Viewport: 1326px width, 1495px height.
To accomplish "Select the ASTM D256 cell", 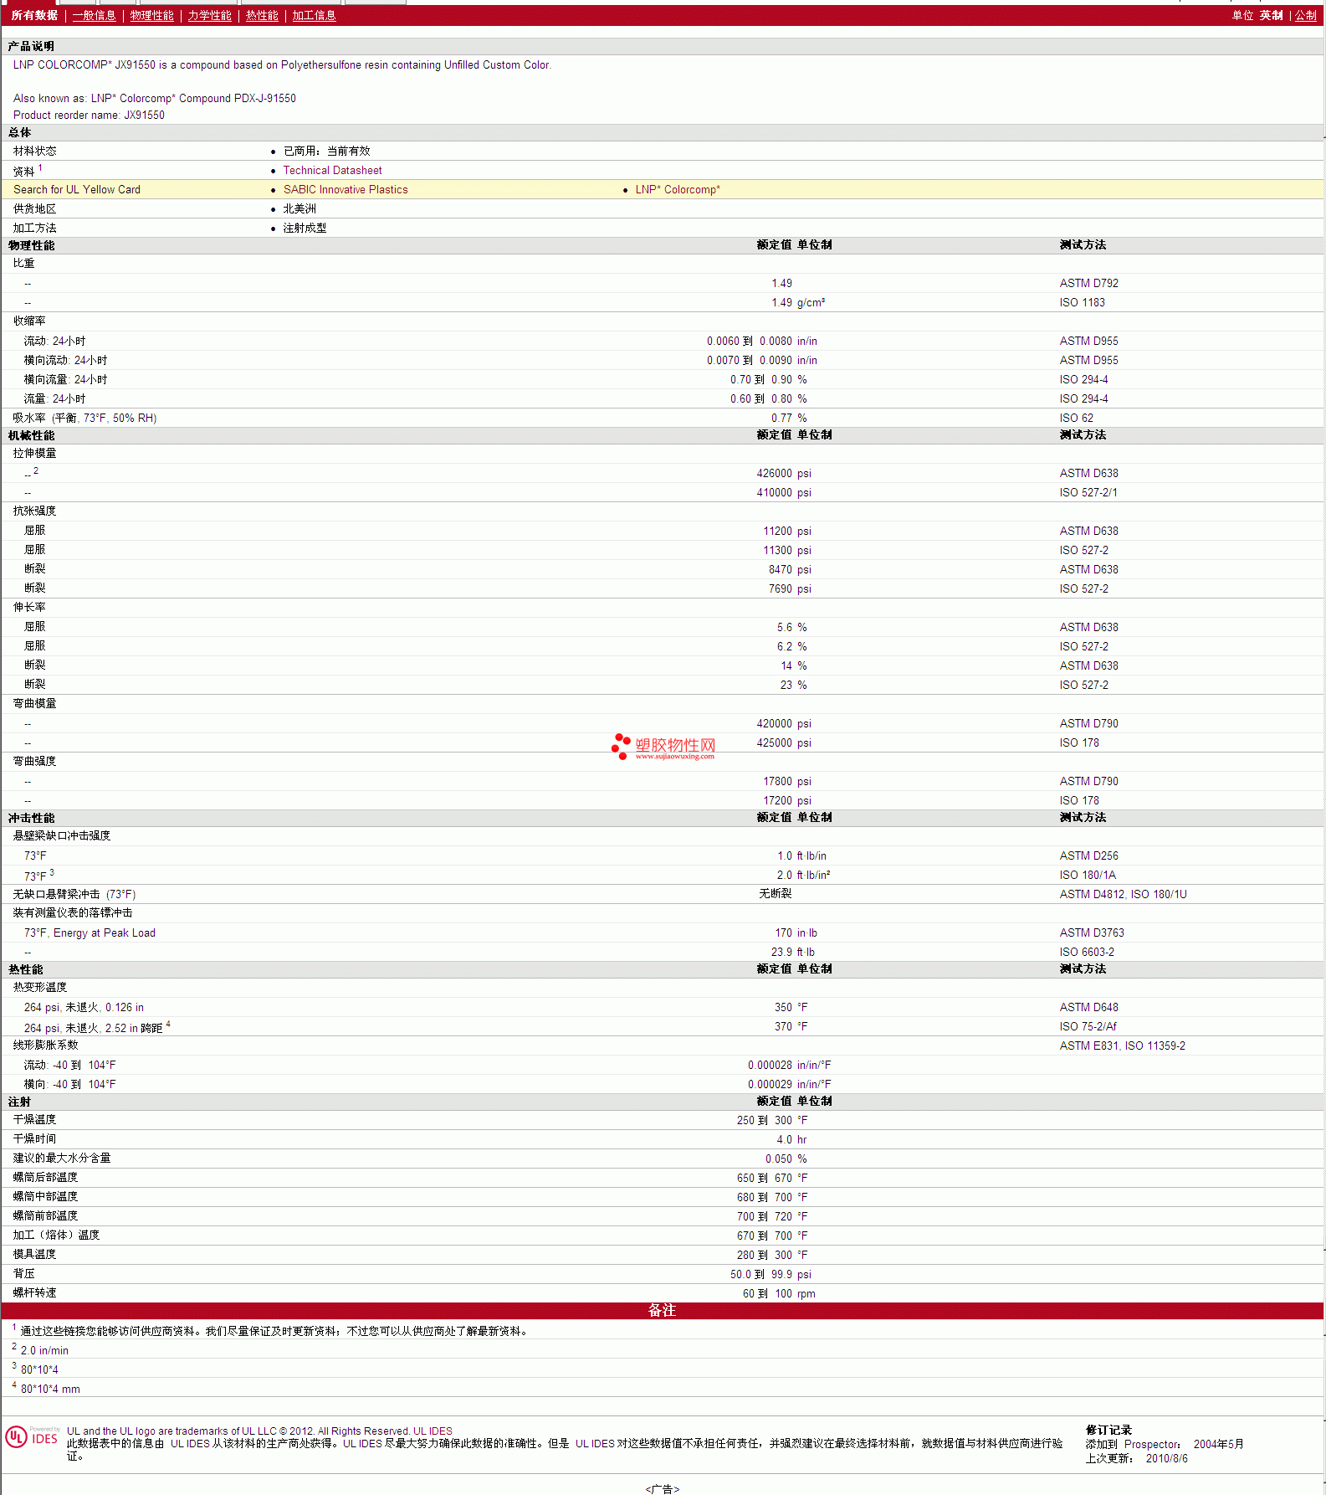I will tap(1088, 855).
